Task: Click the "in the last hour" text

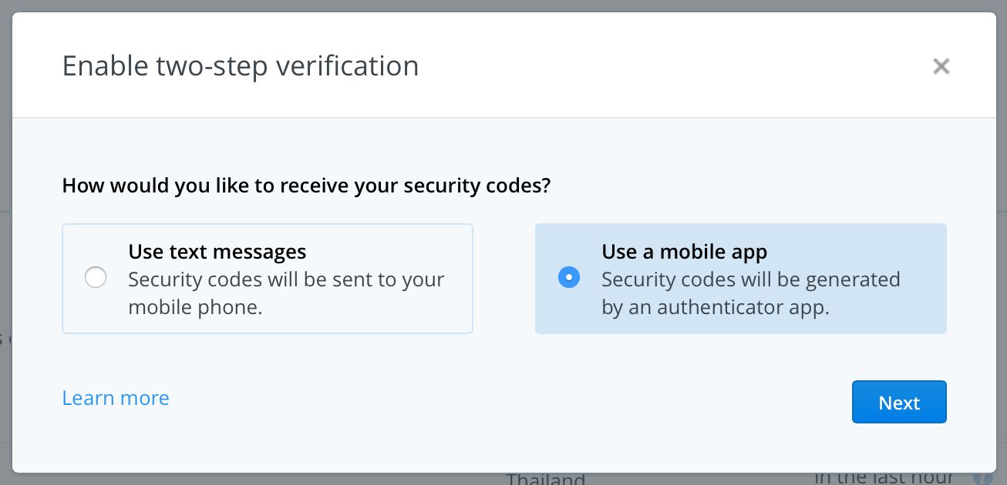Action: 884,479
